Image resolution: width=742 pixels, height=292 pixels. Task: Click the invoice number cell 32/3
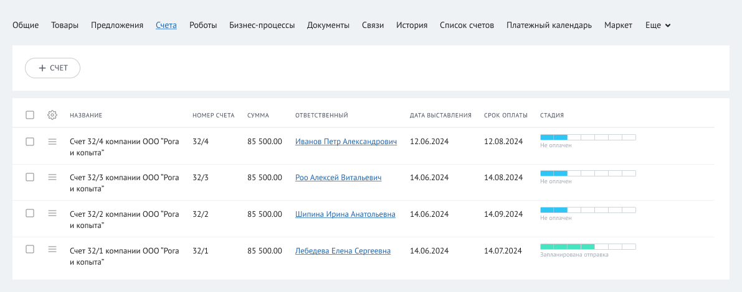pyautogui.click(x=201, y=177)
